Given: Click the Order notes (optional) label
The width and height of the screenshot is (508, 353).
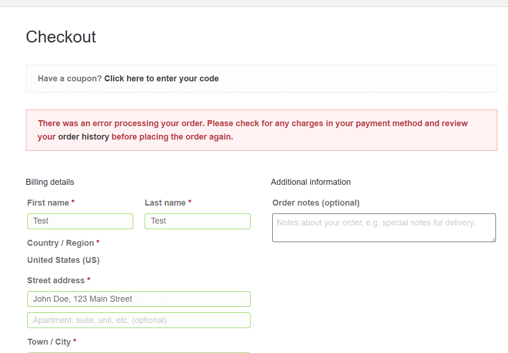Looking at the screenshot, I should pyautogui.click(x=316, y=203).
